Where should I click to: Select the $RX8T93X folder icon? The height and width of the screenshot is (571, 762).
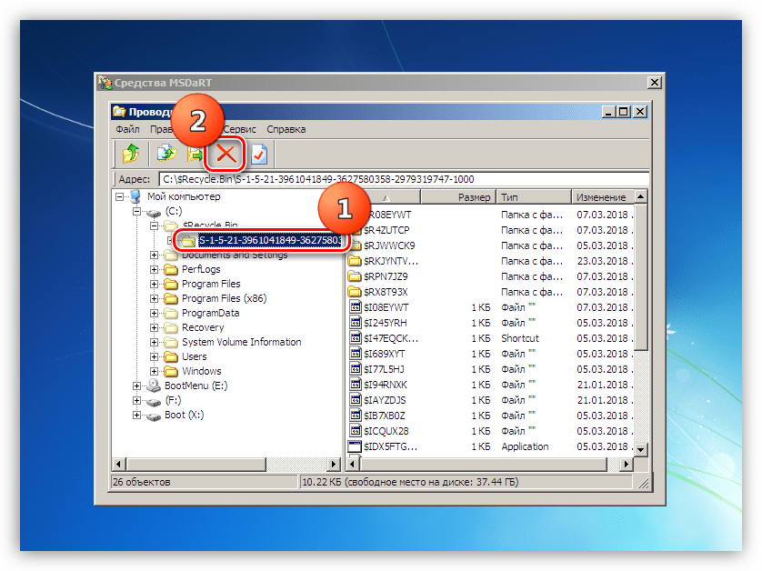pyautogui.click(x=355, y=292)
